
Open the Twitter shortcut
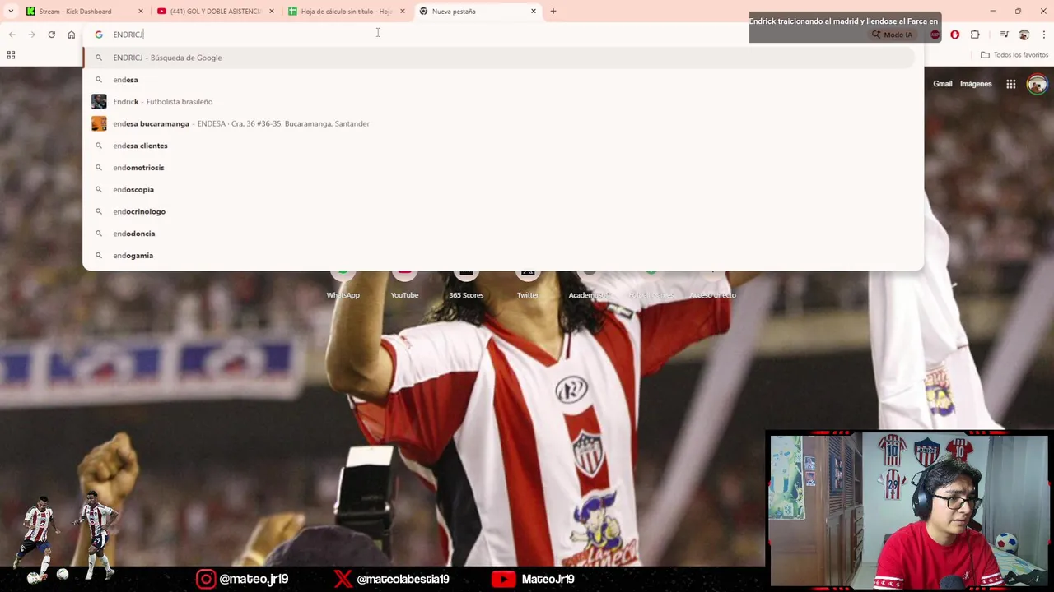[x=528, y=284]
